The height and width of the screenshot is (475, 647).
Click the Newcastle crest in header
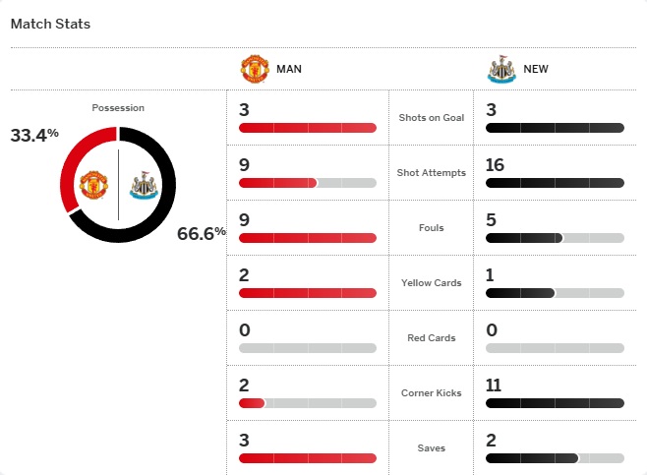(x=501, y=70)
